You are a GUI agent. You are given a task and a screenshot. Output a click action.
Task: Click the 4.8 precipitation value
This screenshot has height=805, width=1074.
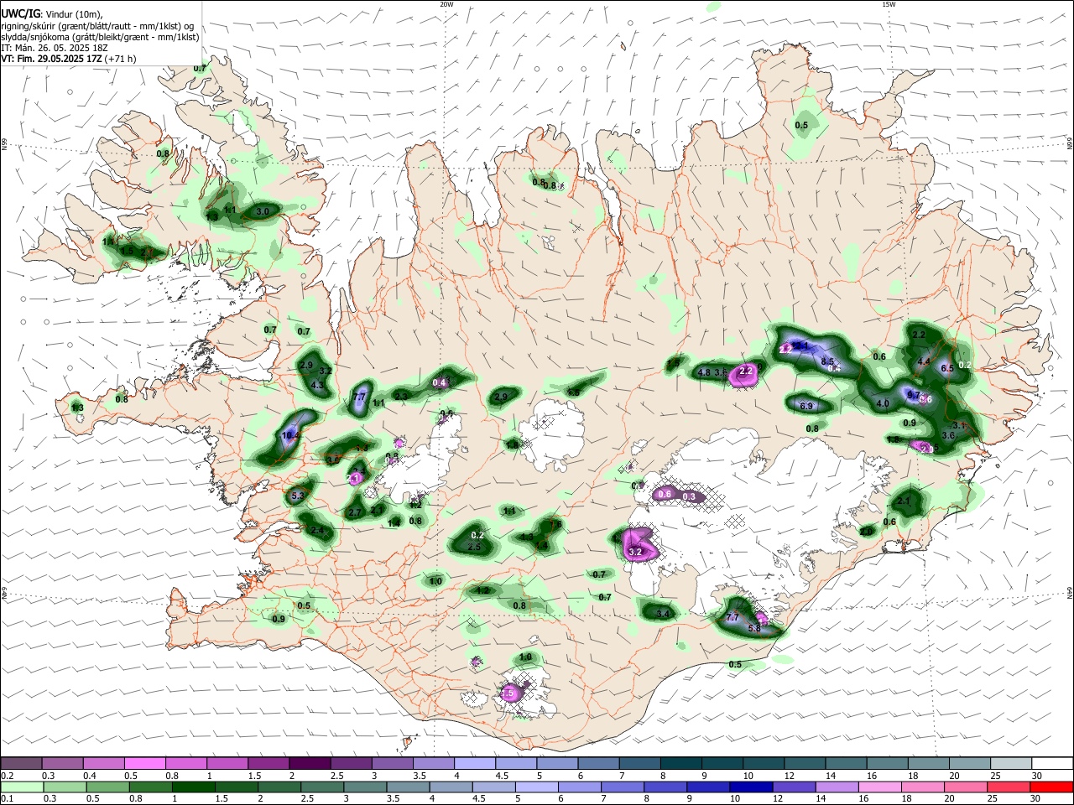point(704,372)
